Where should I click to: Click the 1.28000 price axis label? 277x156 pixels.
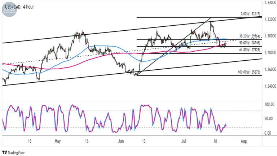click(x=270, y=53)
